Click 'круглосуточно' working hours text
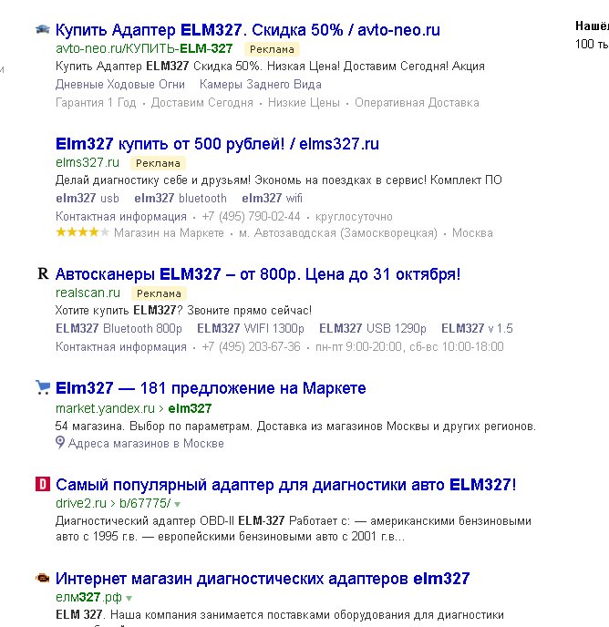 coord(354,217)
